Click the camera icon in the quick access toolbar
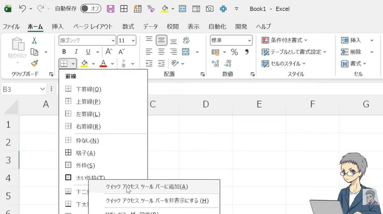This screenshot has width=383, height=214. pos(209,9)
